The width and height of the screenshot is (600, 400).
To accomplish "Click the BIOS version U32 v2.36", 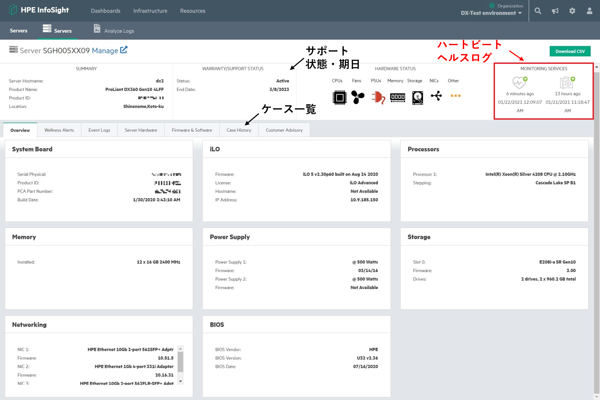I will 367,358.
